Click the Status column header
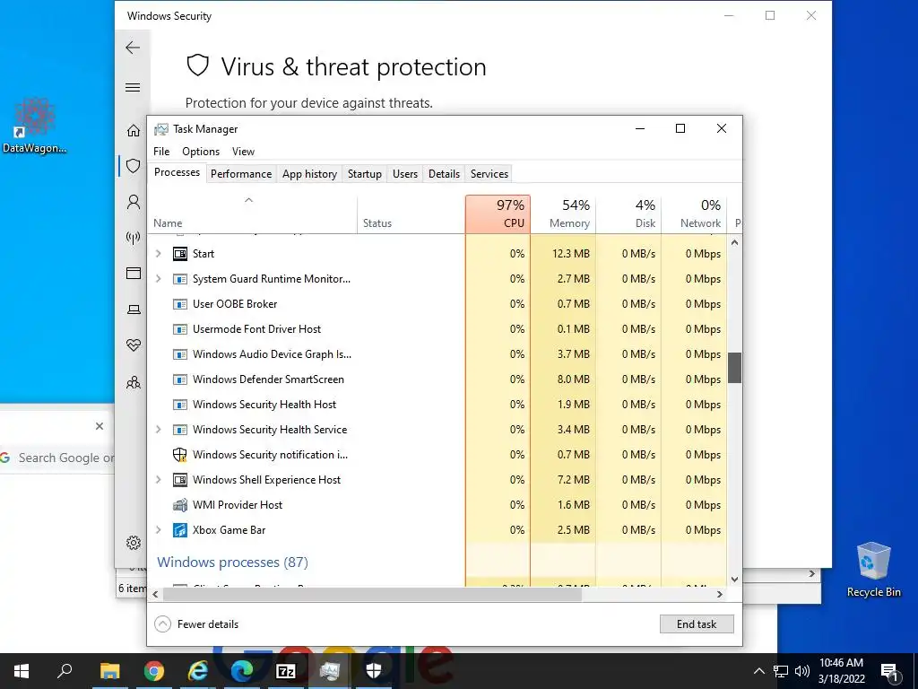This screenshot has height=689, width=918. 411,214
